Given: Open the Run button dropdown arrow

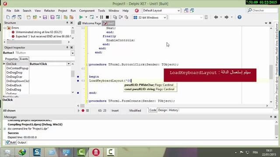Looking at the screenshot, I should point(86,17).
